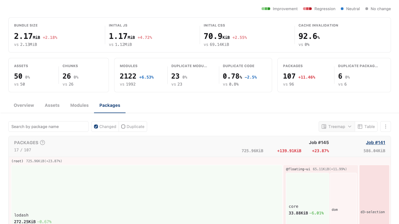The width and height of the screenshot is (399, 224).
Task: Click the Duplicate Modules count 23
Action: point(175,76)
